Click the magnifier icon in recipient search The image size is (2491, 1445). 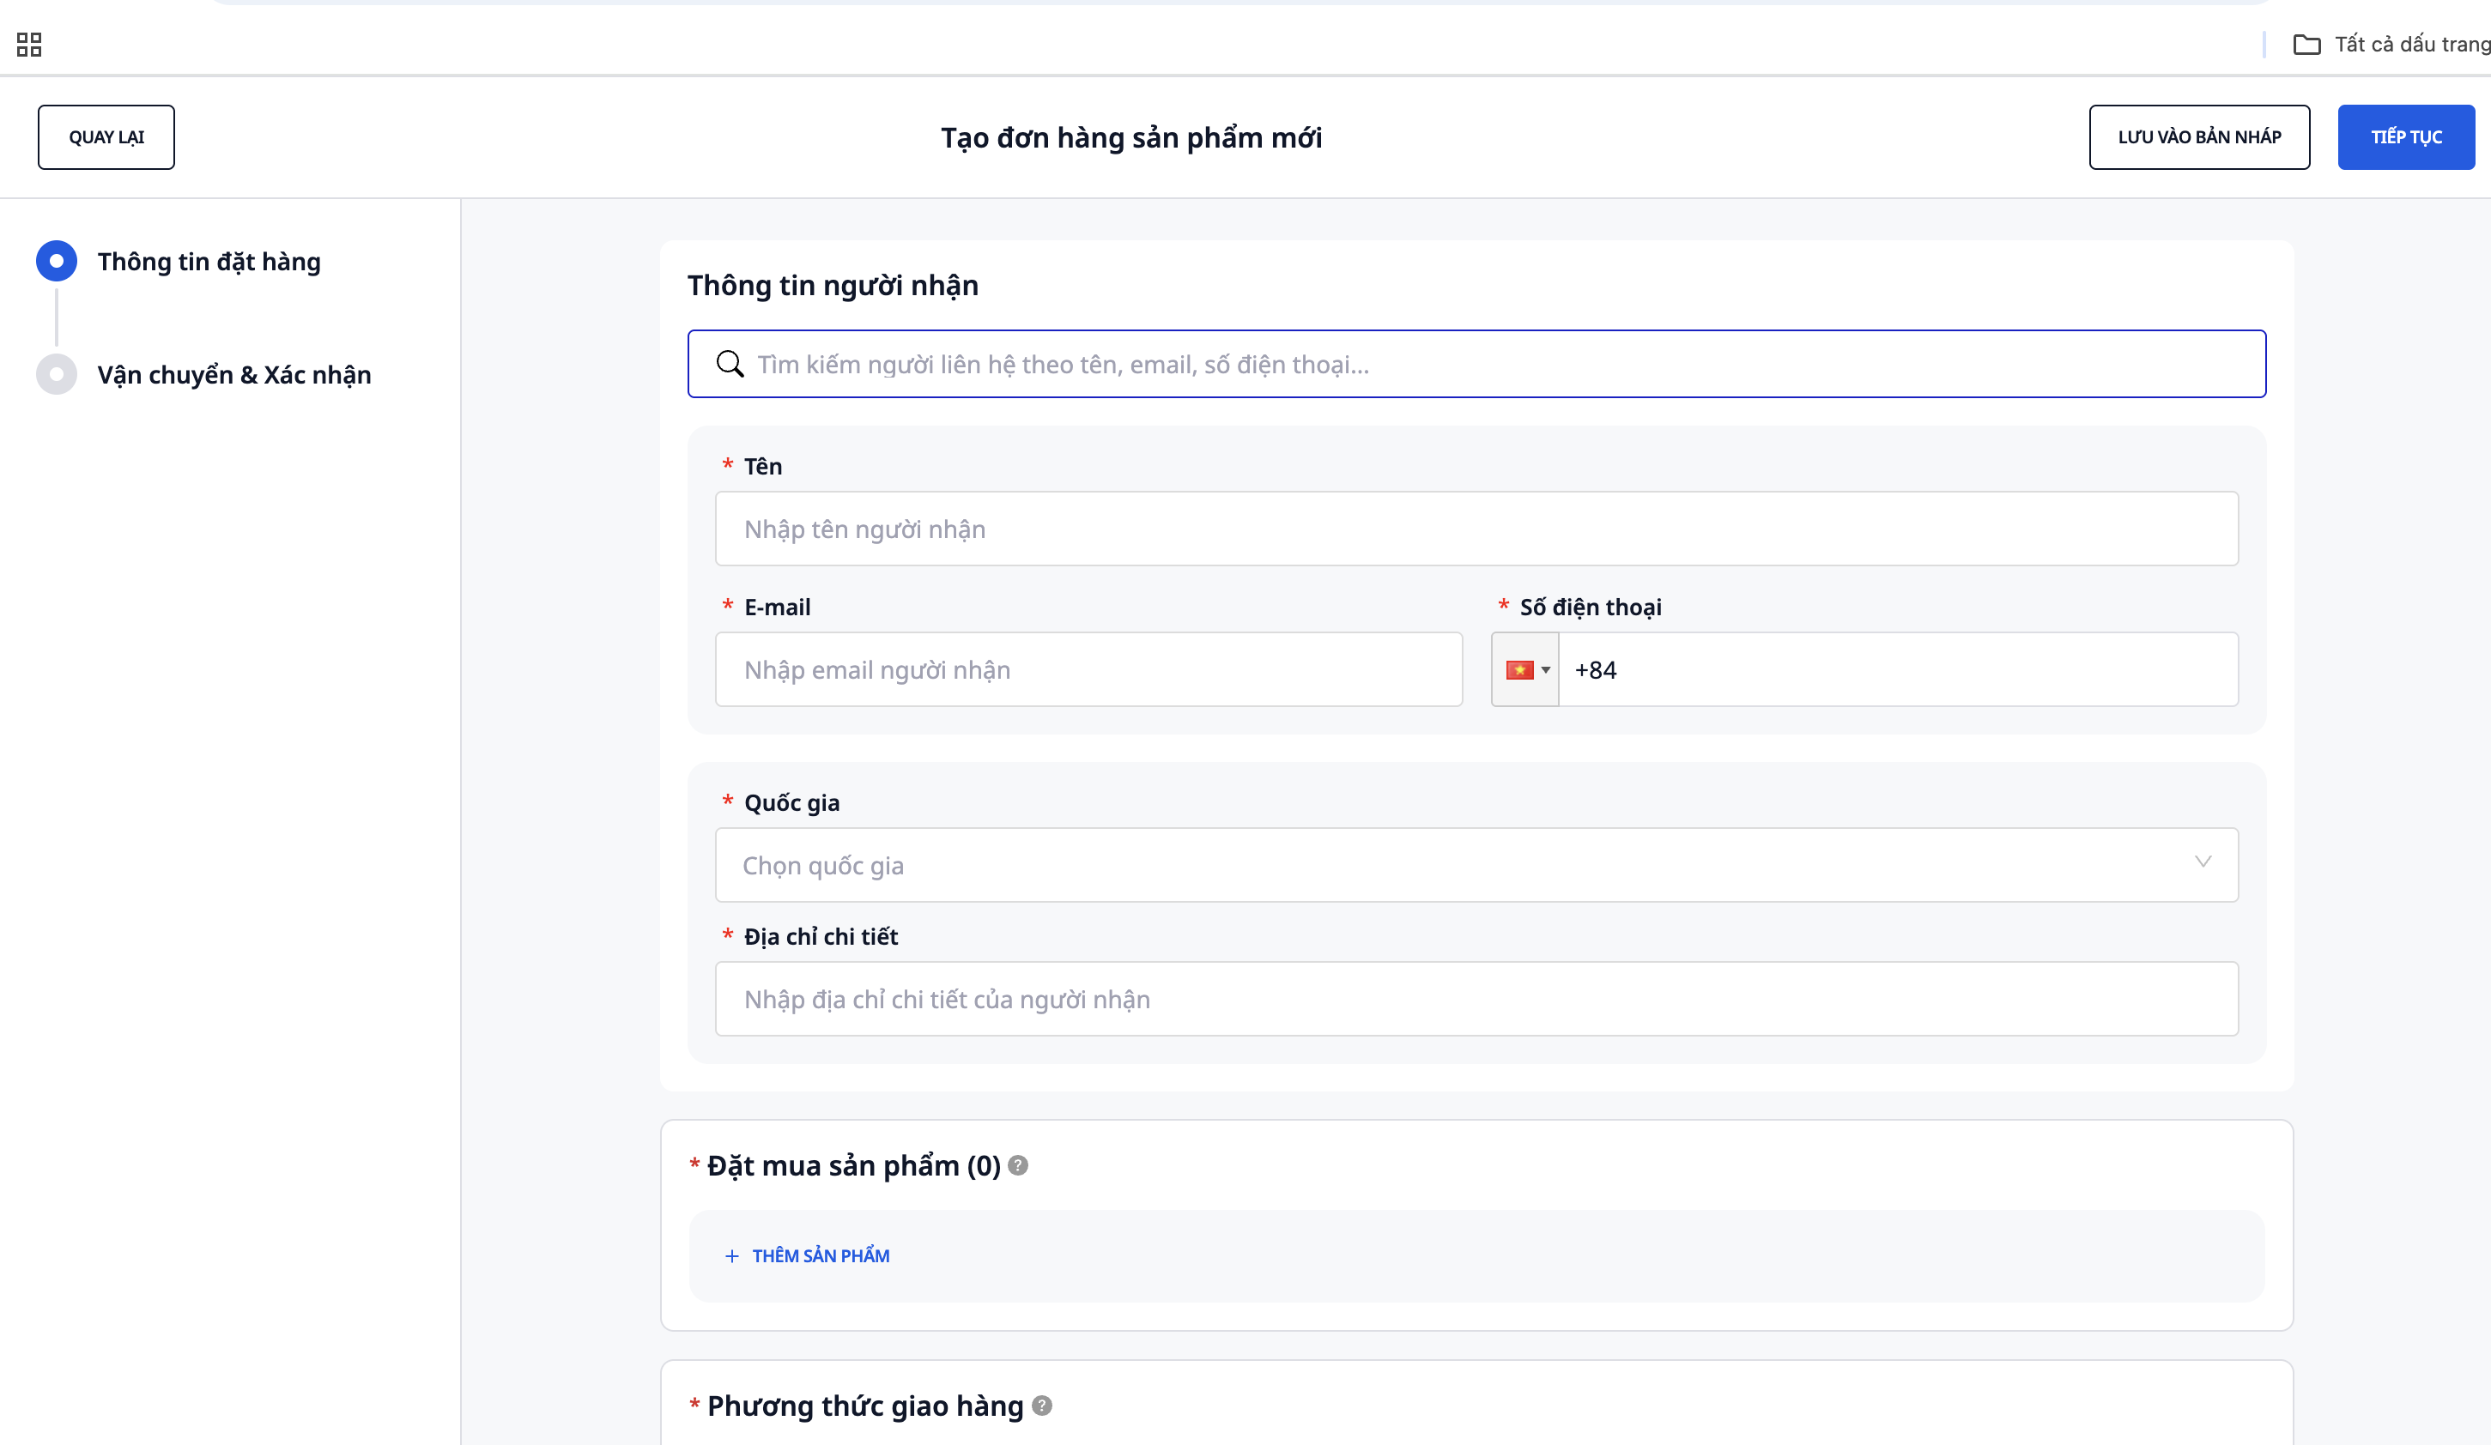[x=730, y=364]
